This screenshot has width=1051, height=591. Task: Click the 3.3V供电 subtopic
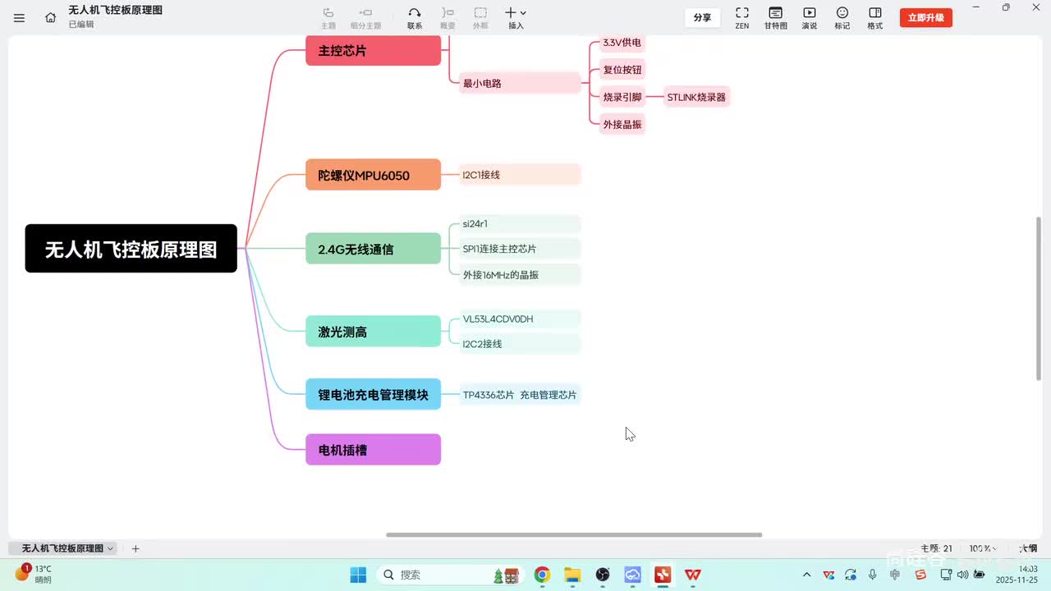pos(622,43)
